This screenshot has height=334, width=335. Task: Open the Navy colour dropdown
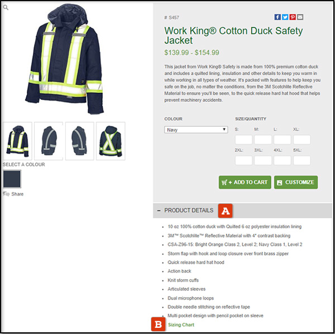196,130
